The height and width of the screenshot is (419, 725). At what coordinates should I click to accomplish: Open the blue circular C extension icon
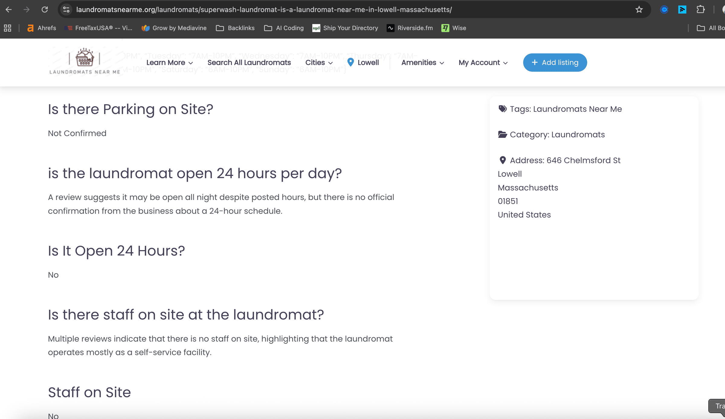pyautogui.click(x=664, y=10)
